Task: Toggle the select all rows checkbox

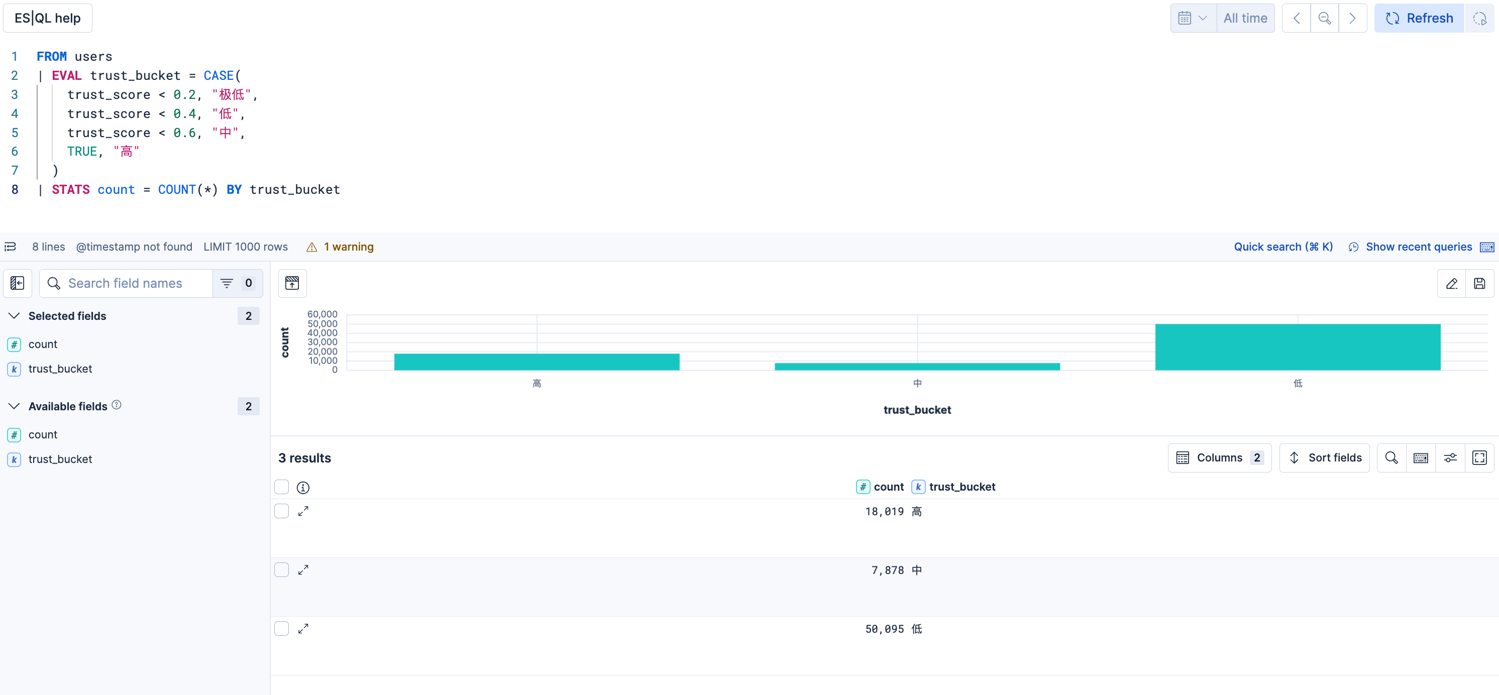Action: [282, 487]
